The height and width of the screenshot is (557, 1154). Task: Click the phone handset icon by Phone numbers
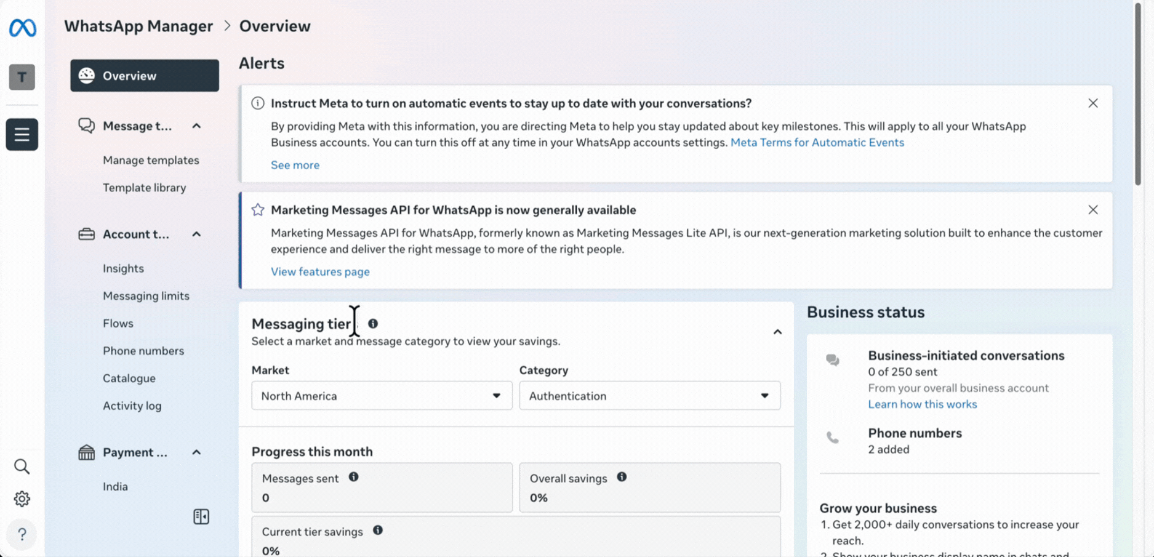[x=833, y=438]
